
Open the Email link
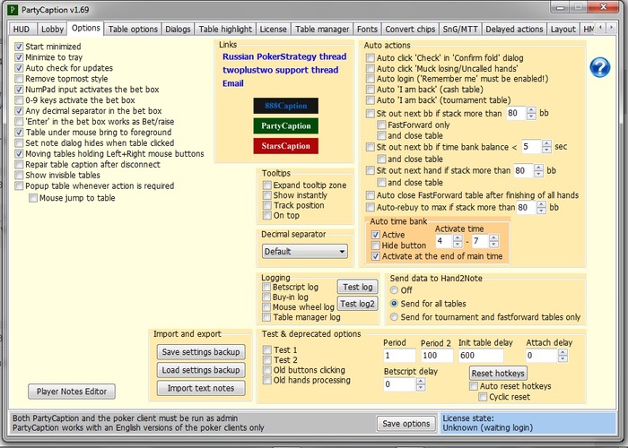233,83
